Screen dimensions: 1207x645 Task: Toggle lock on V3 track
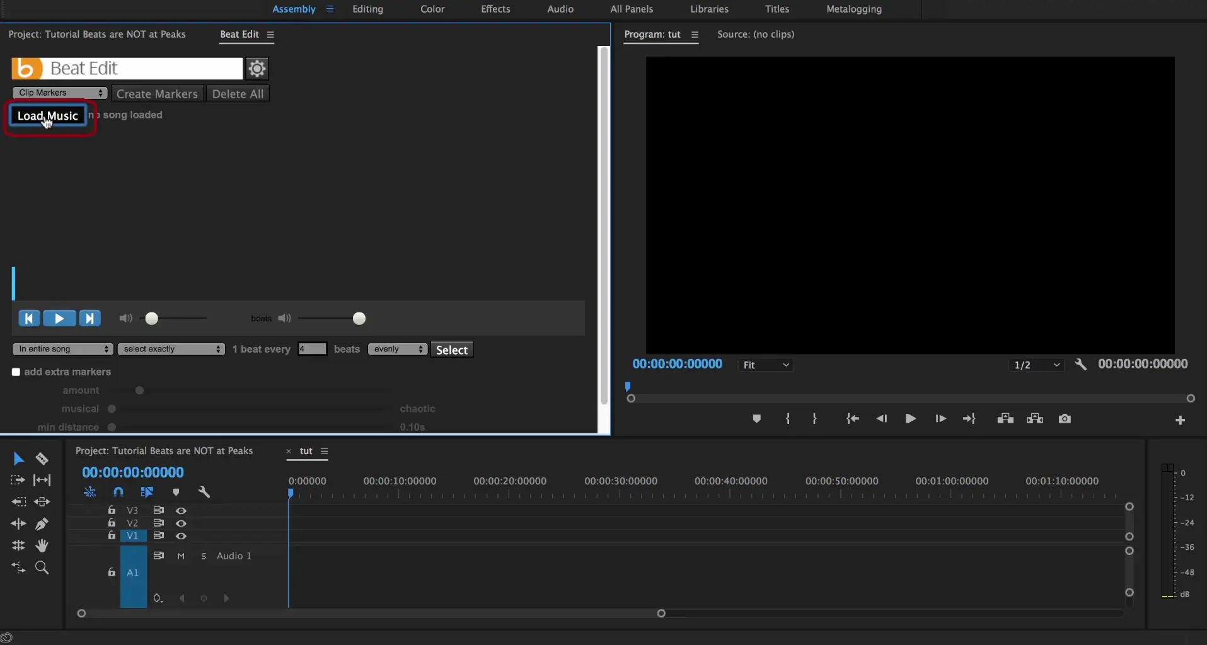click(x=112, y=510)
